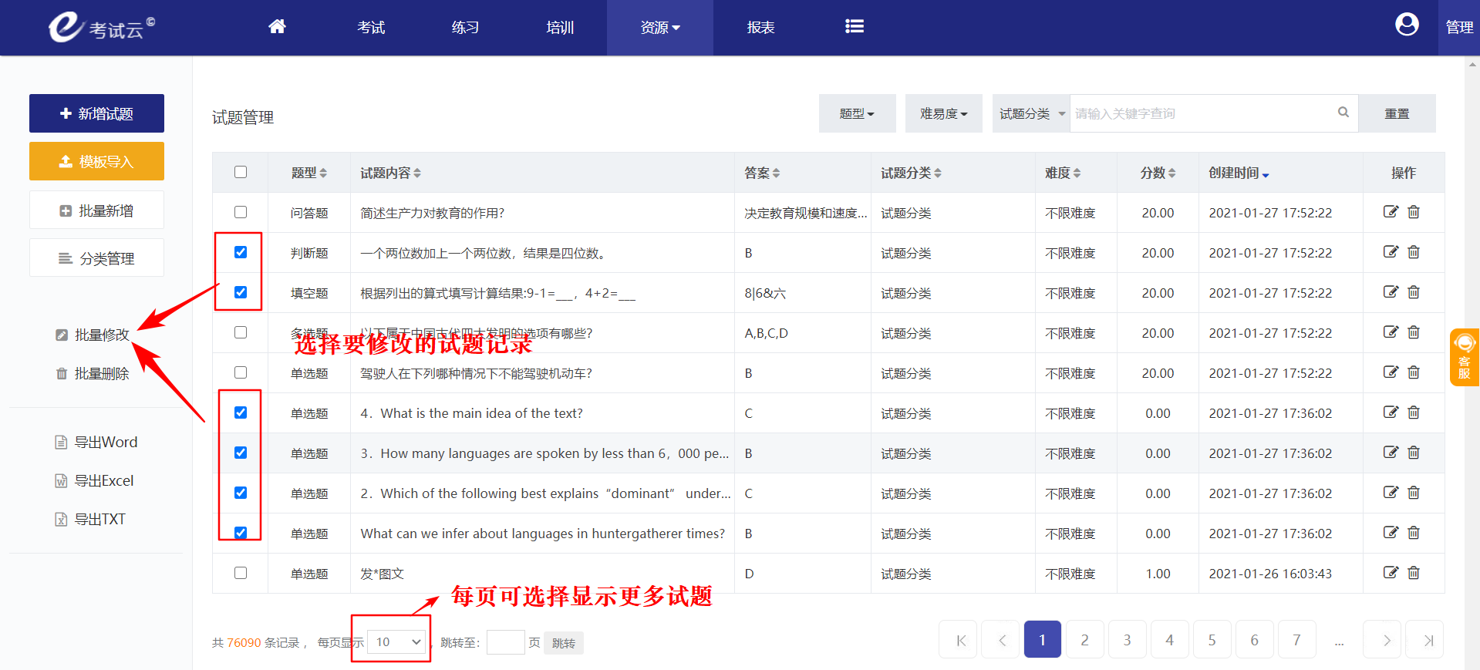Check the 发*图文 row checkbox
Image resolution: width=1480 pixels, height=670 pixels.
click(x=241, y=573)
